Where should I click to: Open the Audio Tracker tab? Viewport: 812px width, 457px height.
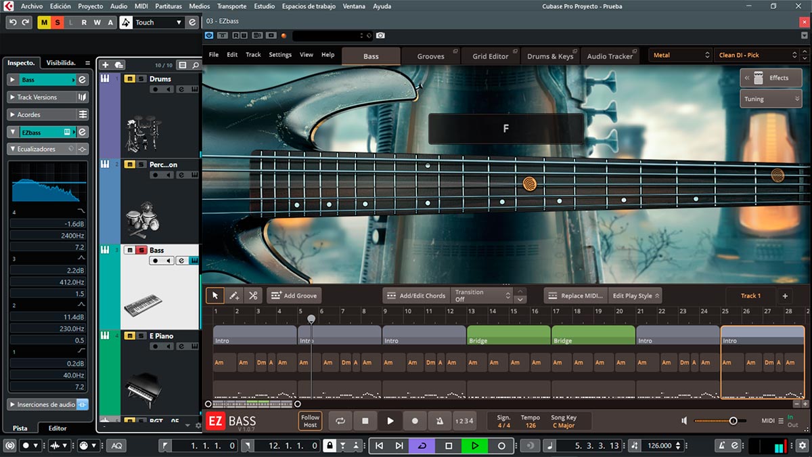point(610,56)
